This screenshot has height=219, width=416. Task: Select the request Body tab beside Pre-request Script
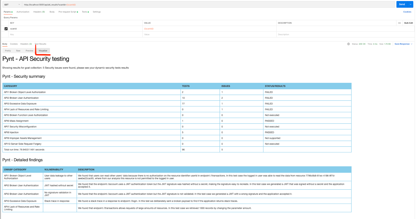pyautogui.click(x=52, y=12)
